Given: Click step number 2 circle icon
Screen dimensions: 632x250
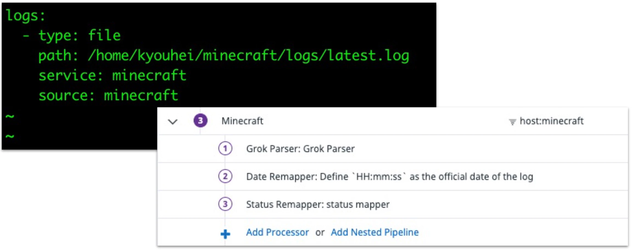Looking at the screenshot, I should pyautogui.click(x=225, y=176).
